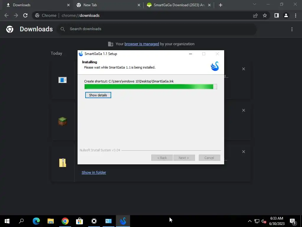Click the muted volume tray icon

(x=264, y=221)
